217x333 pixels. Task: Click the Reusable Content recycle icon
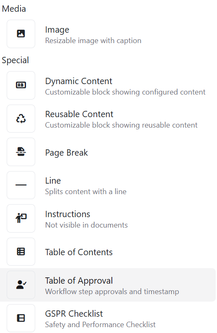coord(21,118)
